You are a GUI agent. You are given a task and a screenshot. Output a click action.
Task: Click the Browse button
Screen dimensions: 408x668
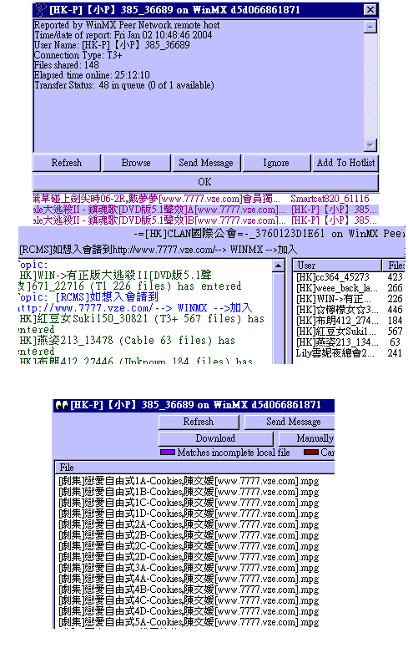click(x=136, y=163)
